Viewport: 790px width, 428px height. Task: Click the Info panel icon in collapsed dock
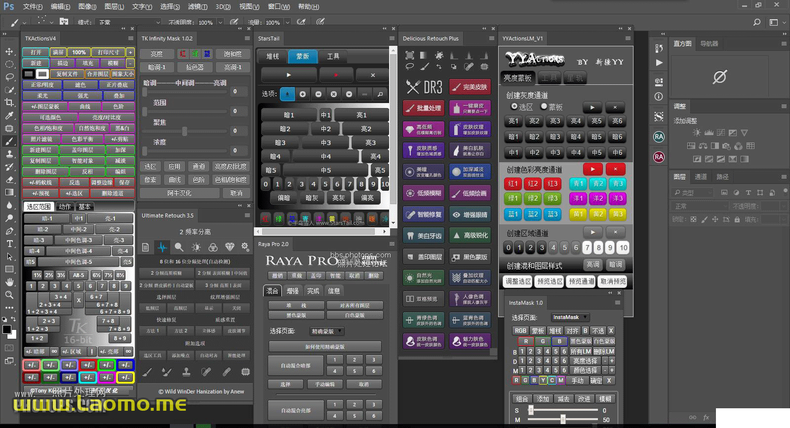click(x=659, y=97)
